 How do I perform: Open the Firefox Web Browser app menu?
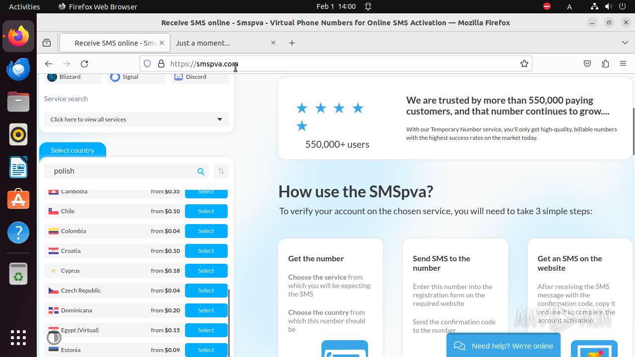(x=98, y=6)
